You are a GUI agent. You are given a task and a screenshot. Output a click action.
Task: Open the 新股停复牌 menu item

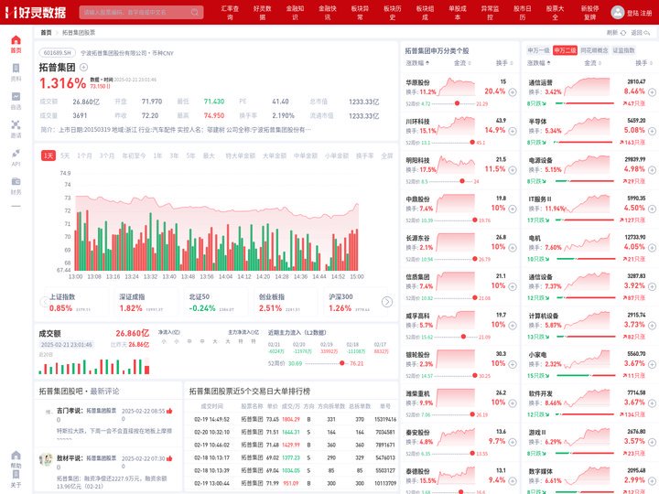[x=590, y=13]
